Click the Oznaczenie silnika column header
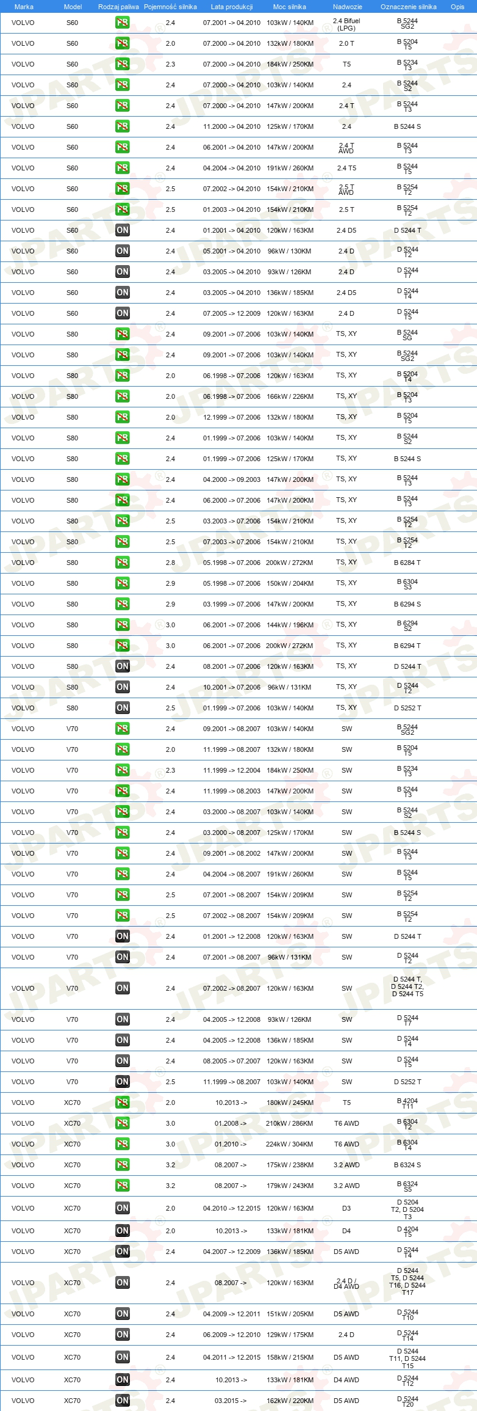The image size is (477, 1411). 408,7
